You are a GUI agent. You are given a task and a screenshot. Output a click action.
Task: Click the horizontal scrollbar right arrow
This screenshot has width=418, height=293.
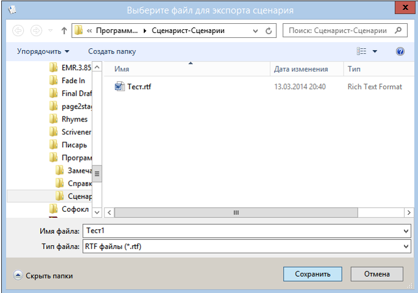coord(409,213)
